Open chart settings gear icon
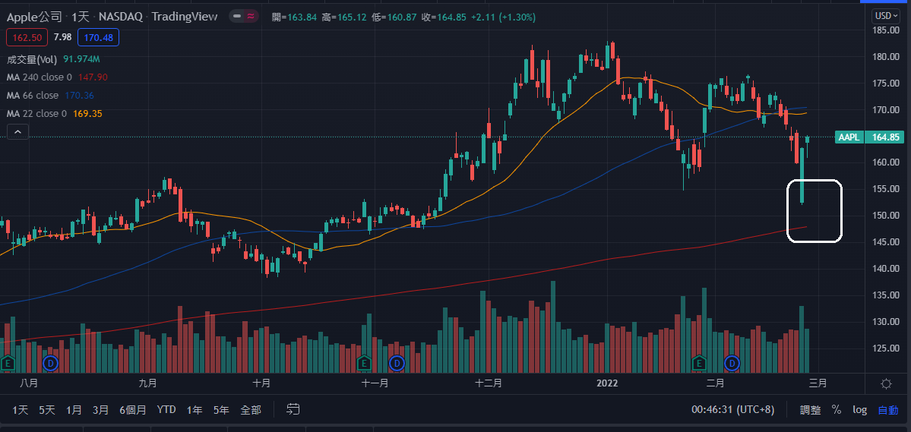 [x=886, y=383]
